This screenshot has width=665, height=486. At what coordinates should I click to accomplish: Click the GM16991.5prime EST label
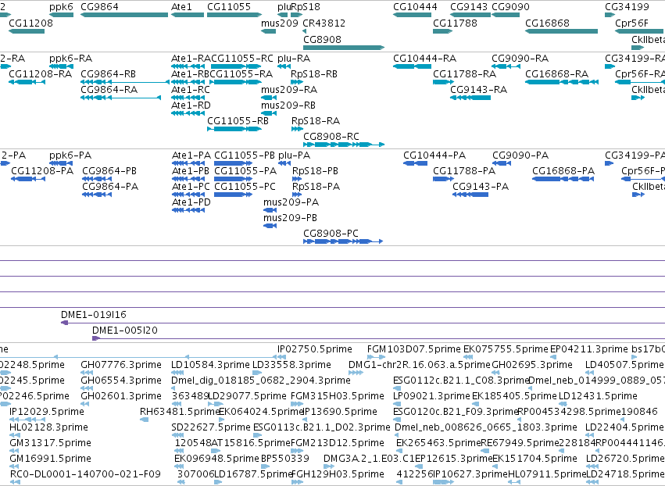pyautogui.click(x=50, y=459)
